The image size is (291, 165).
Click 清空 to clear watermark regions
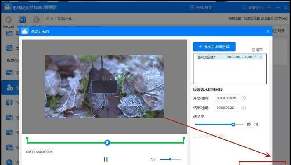tap(257, 49)
